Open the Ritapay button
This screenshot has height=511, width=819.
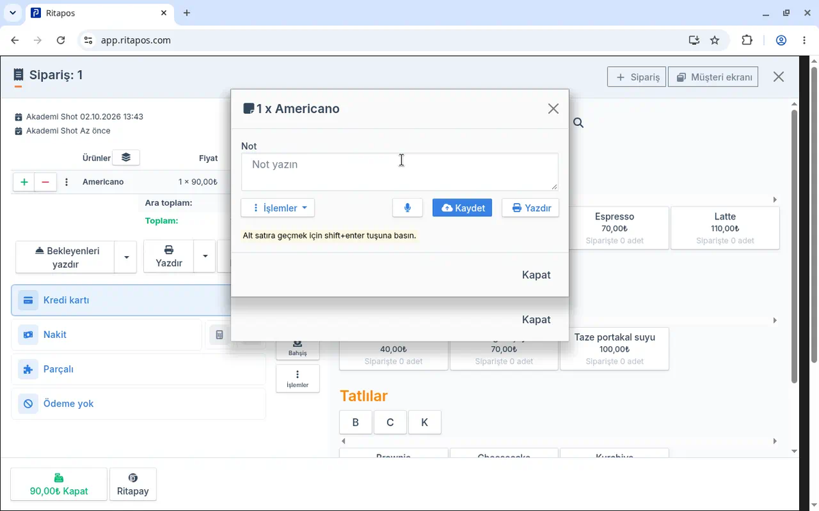click(133, 484)
